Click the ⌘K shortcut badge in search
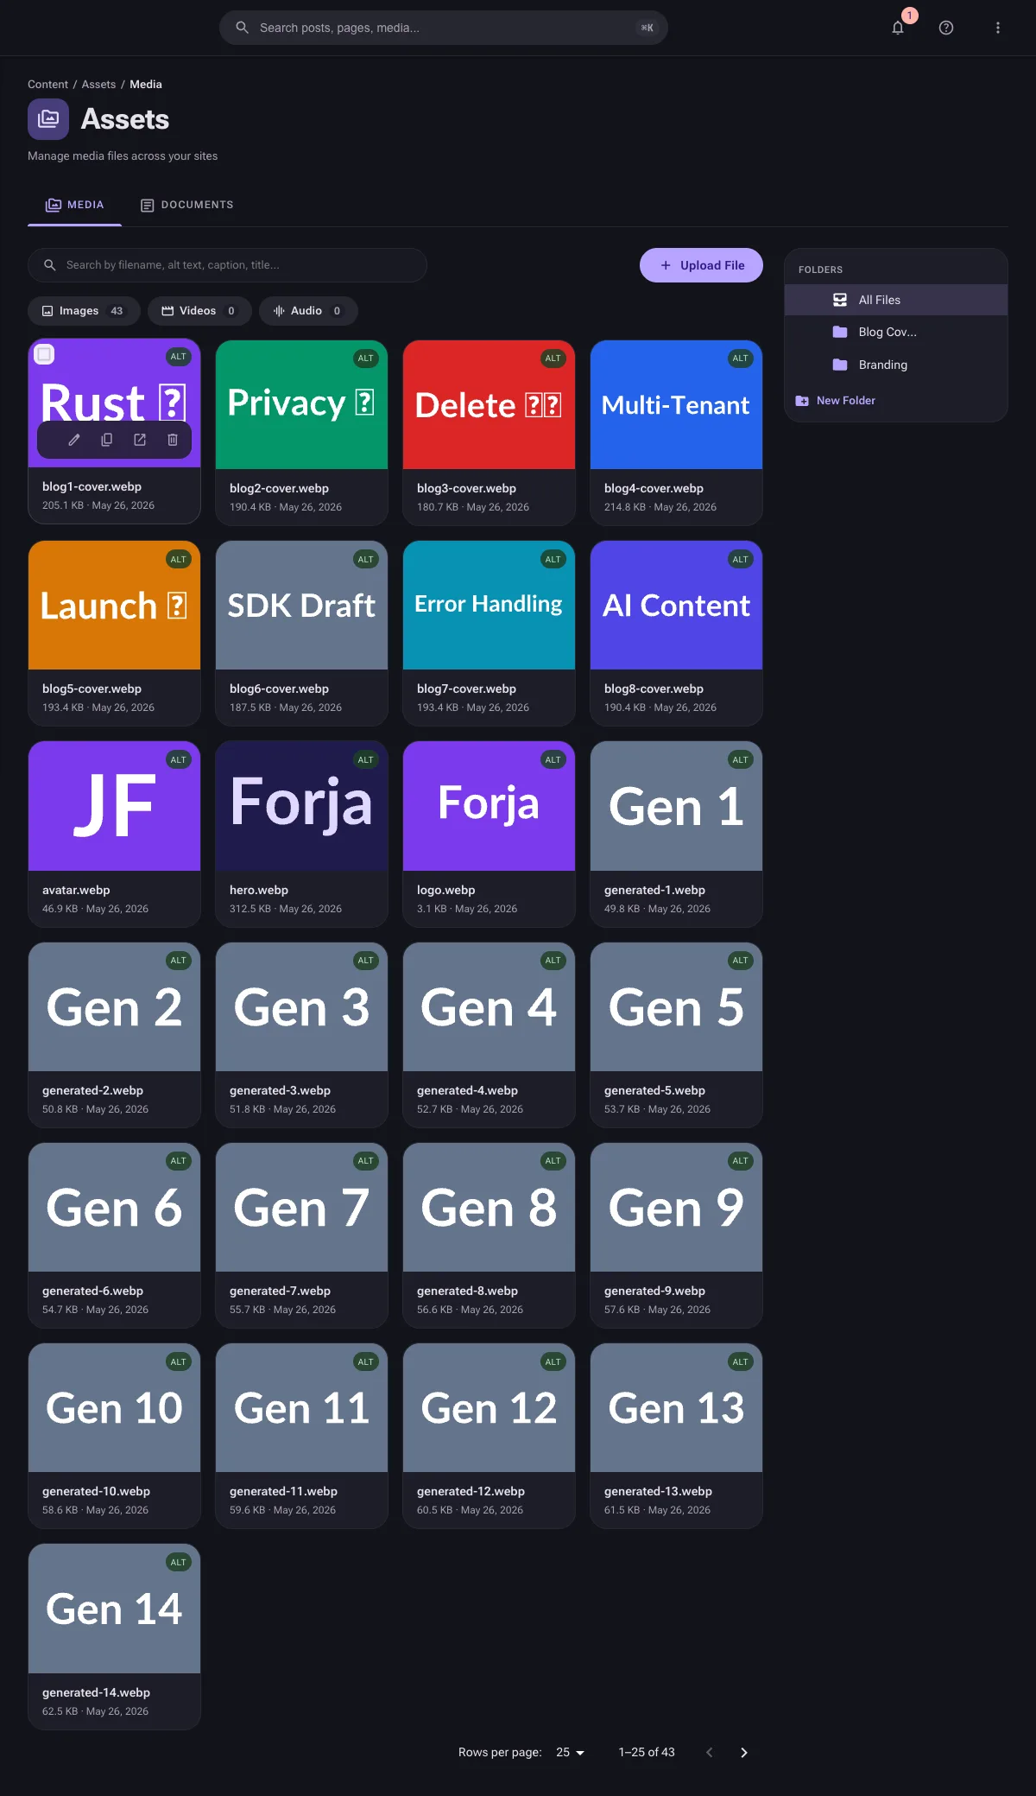This screenshot has width=1036, height=1796. click(x=647, y=28)
